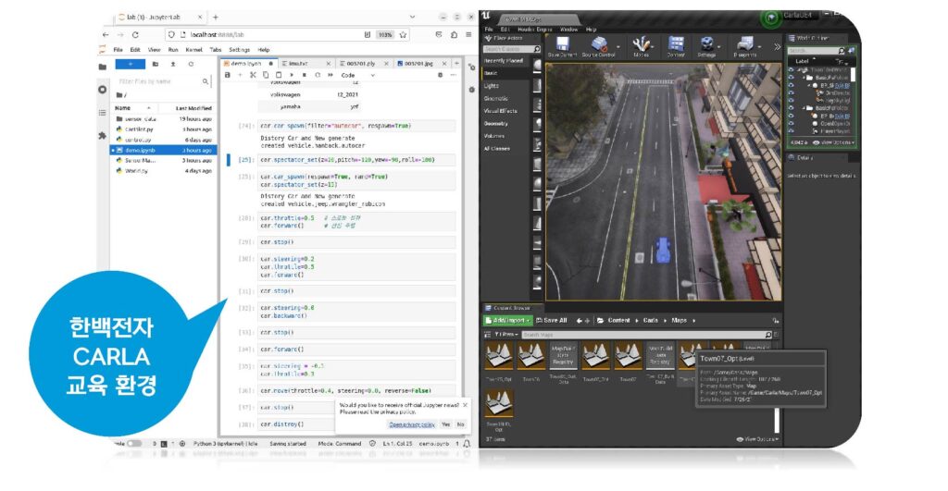Viewport: 948px width, 491px height.
Task: Collapse the first BasicFaFolder tree arrow
Action: [804, 78]
